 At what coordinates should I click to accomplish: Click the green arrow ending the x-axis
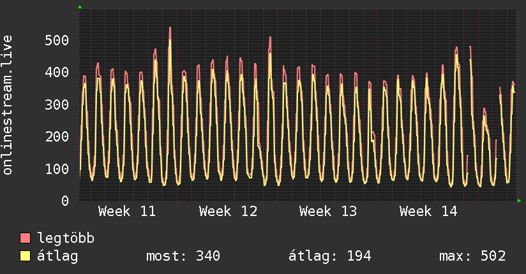pyautogui.click(x=519, y=201)
